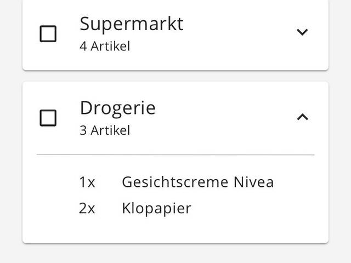
Task: Click the "3 Artikel" subtitle
Action: click(105, 130)
